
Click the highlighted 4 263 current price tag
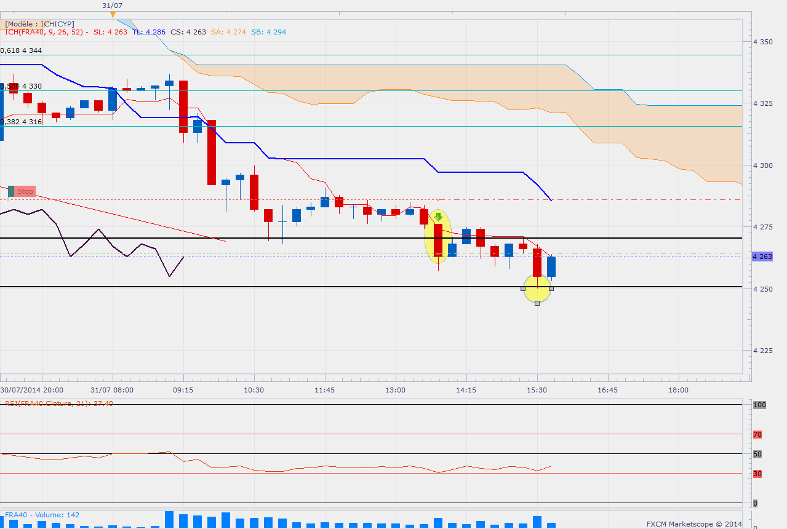762,257
